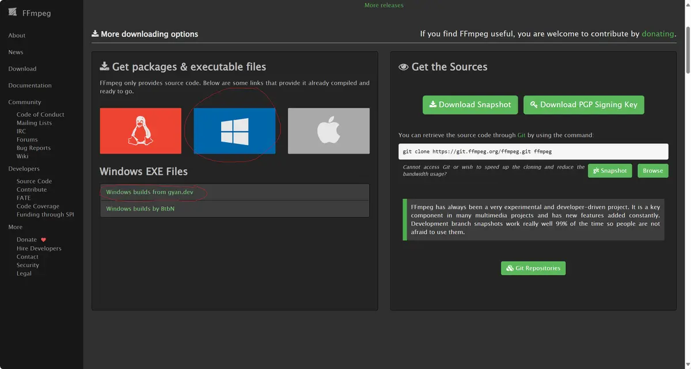Go to Download in the sidebar
Viewport: 691px width, 369px height.
click(22, 69)
